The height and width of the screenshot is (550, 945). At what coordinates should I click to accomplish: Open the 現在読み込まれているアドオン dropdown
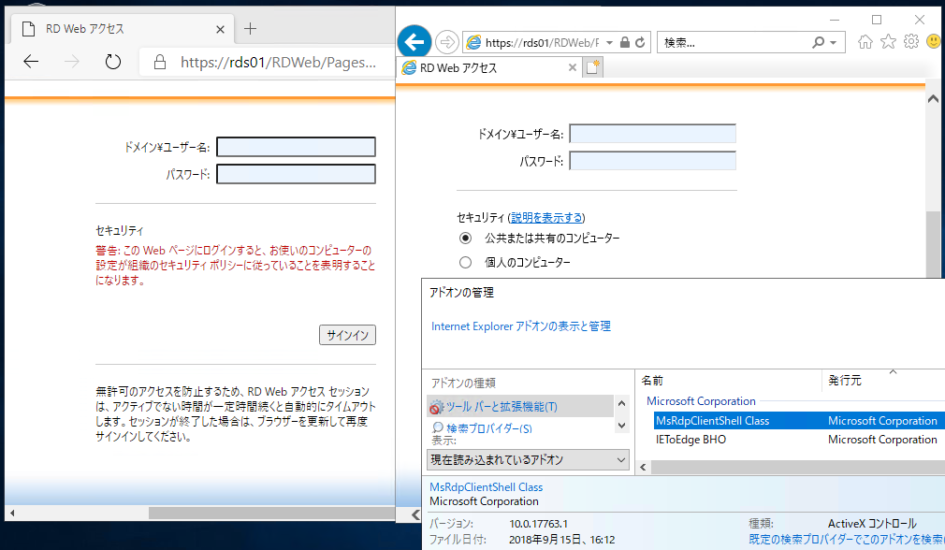pos(528,459)
